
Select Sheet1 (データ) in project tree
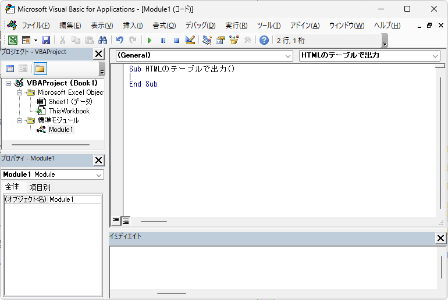[70, 102]
